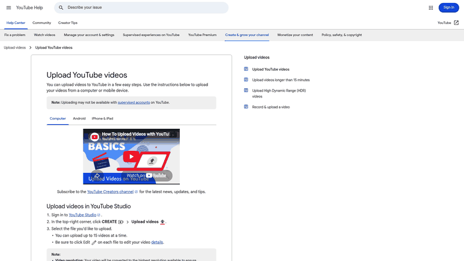Open sidebar link Upload YouTube videos

coord(271,69)
